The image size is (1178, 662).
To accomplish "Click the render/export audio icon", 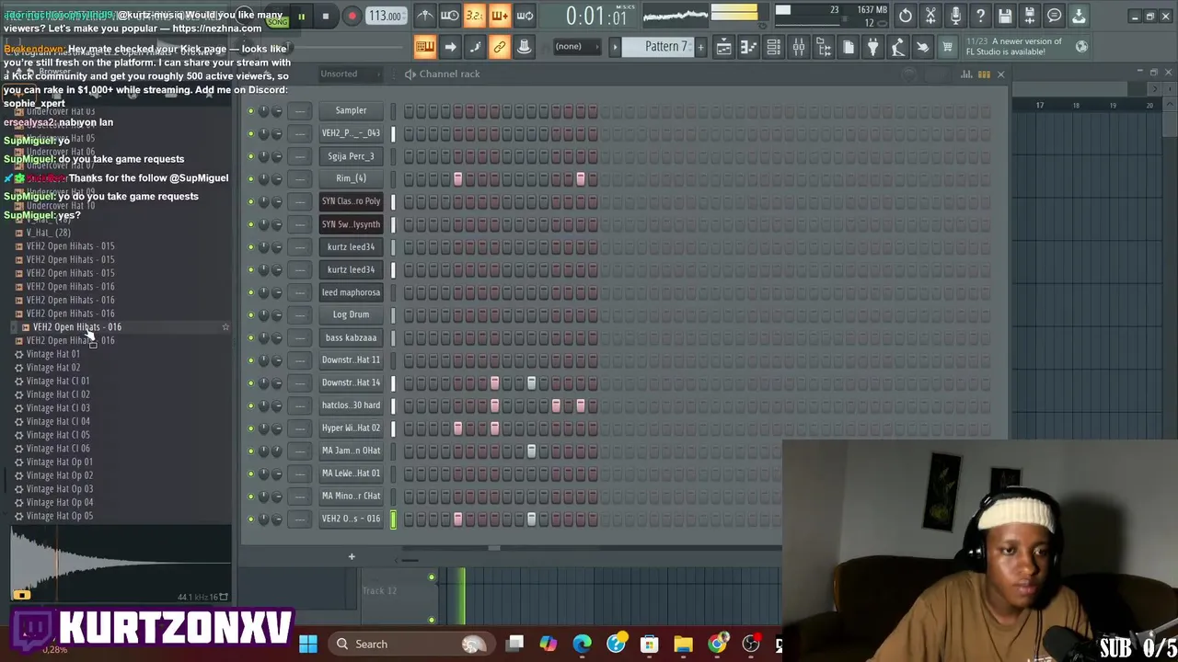I will [x=1029, y=16].
